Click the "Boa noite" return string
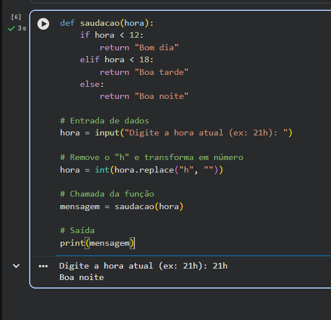The width and height of the screenshot is (331, 320). 161,97
